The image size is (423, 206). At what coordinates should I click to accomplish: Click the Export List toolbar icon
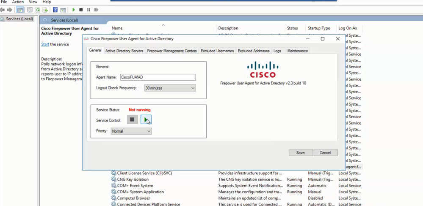pyautogui.click(x=45, y=10)
